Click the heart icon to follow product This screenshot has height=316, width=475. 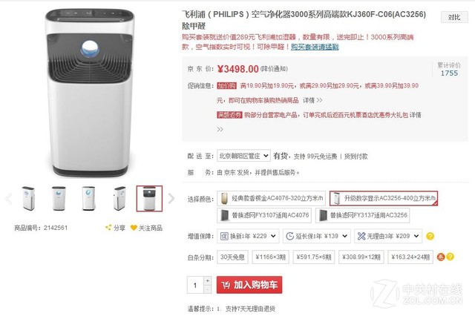click(134, 228)
